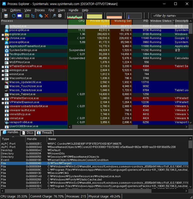Focus the Filter by name field
Image resolution: width=193 pixels, height=199 pixels.
pyautogui.click(x=172, y=16)
